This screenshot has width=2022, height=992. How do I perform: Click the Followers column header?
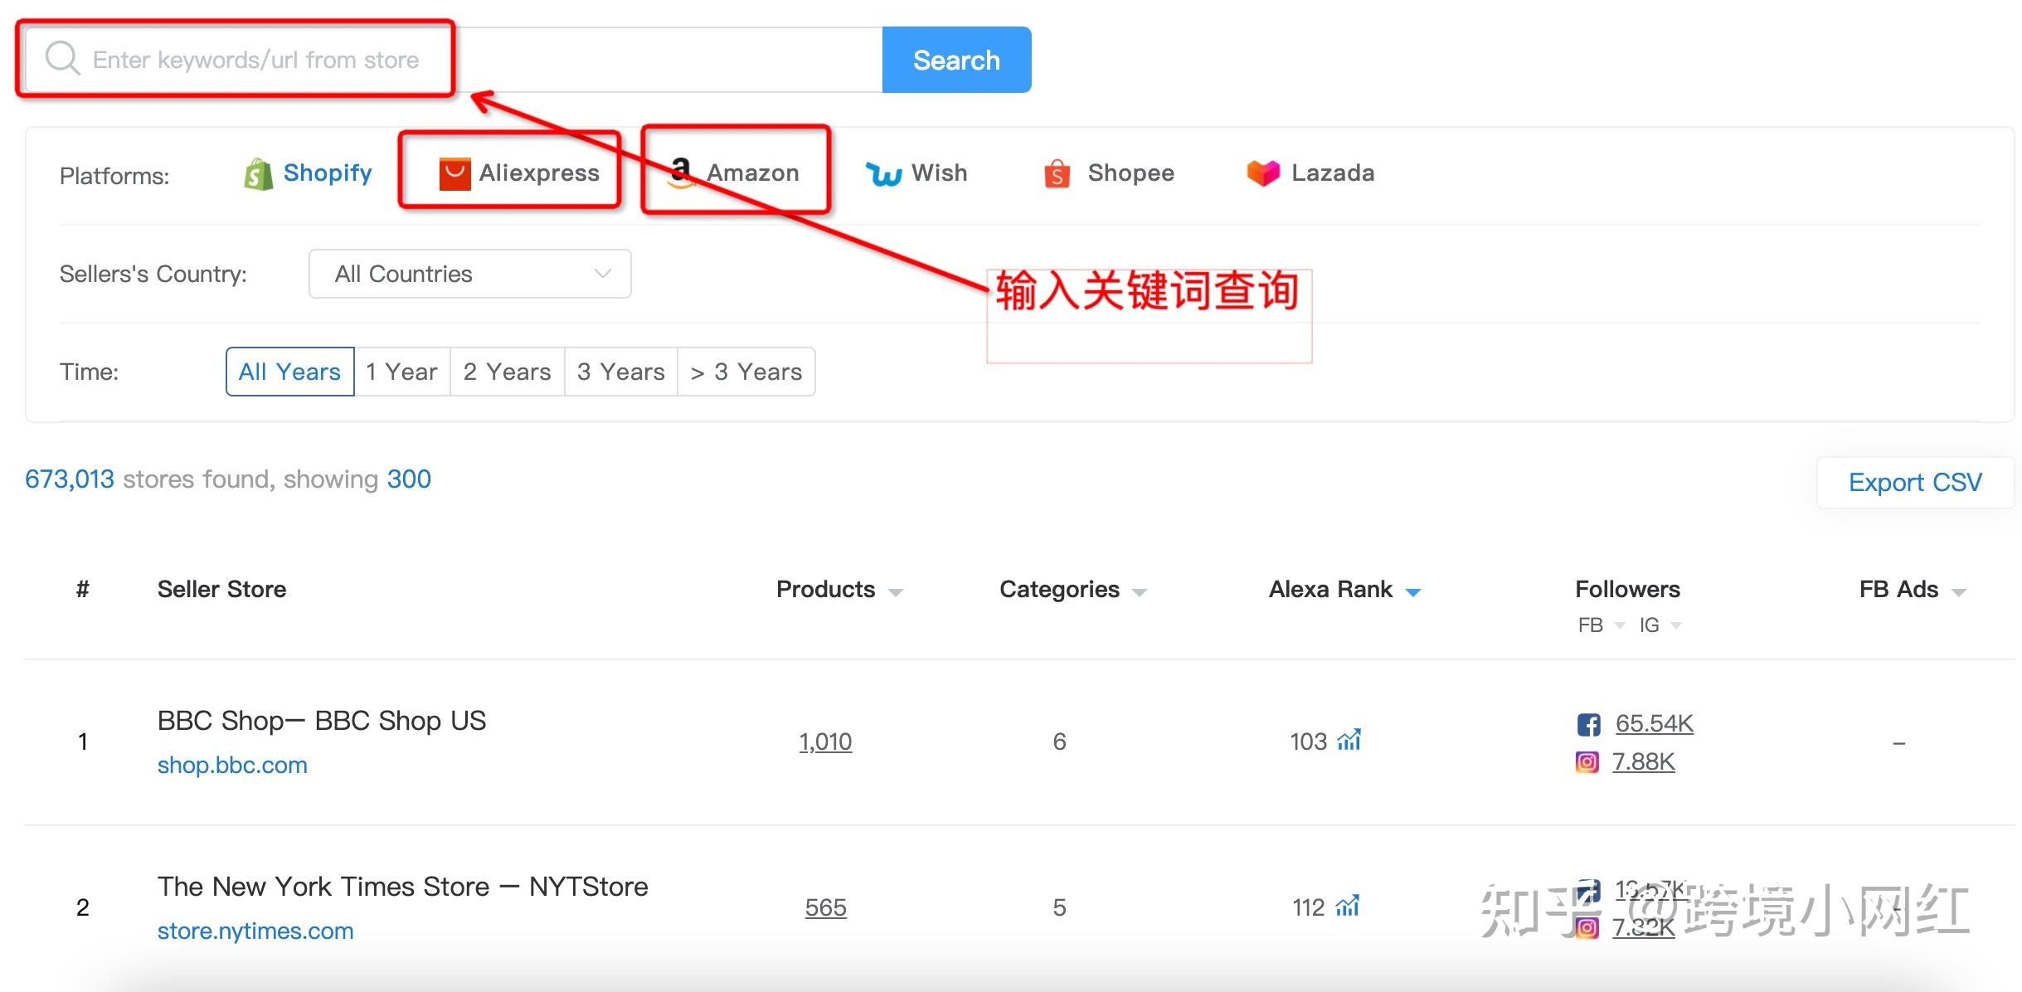click(x=1627, y=589)
